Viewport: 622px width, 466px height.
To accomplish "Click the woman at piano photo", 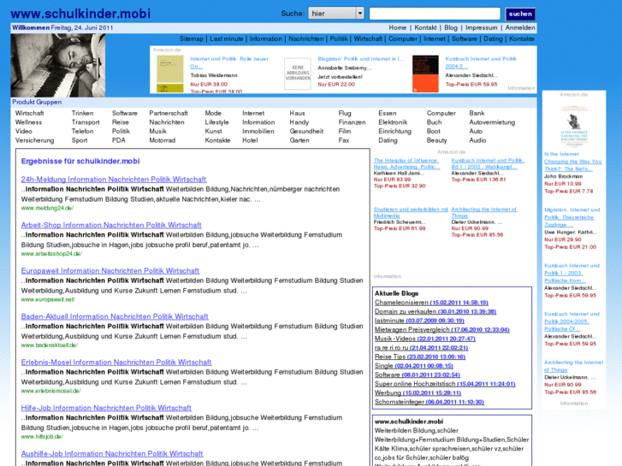I will (58, 66).
